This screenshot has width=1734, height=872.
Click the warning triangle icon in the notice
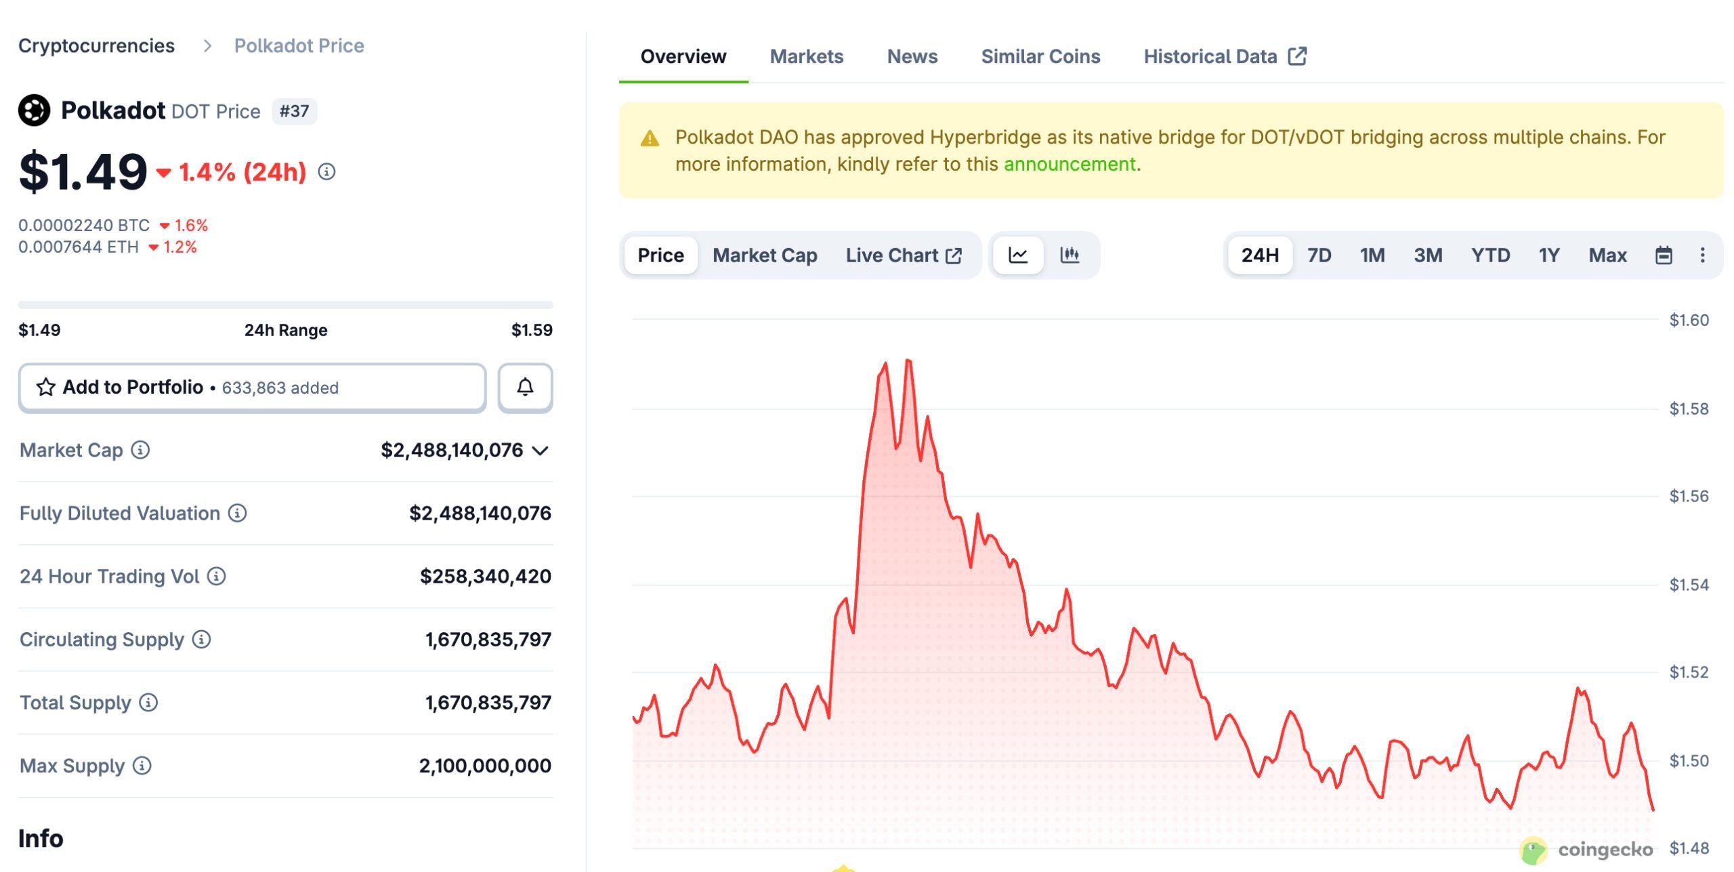tap(650, 139)
